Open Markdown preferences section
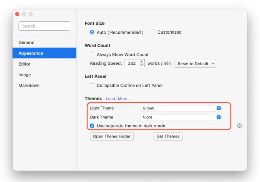Screen dimensions: 260x182 pos(29,85)
